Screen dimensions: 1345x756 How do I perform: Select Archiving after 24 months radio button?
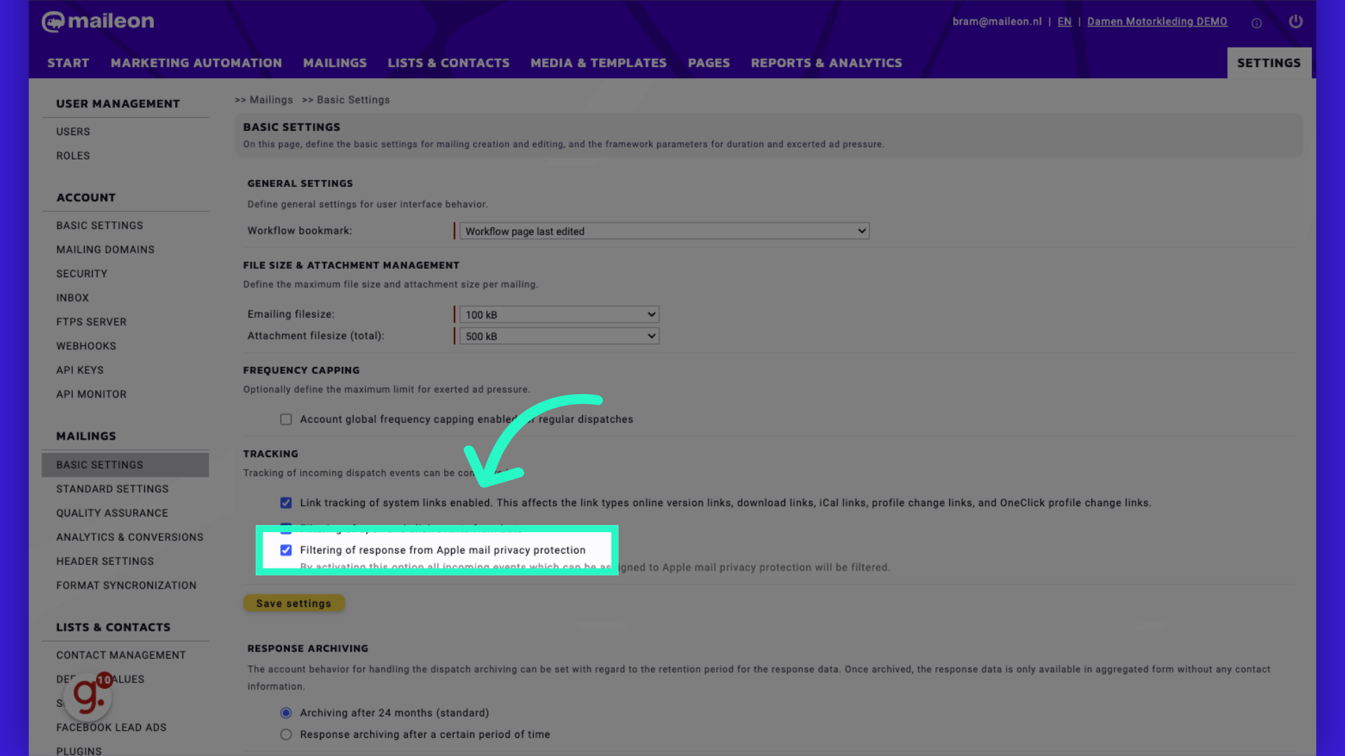point(285,713)
